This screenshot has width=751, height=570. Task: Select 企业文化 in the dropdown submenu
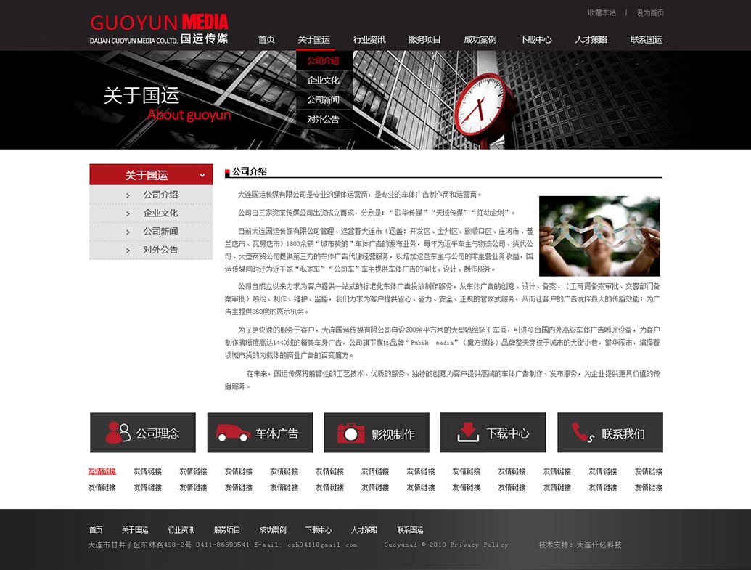click(x=323, y=81)
